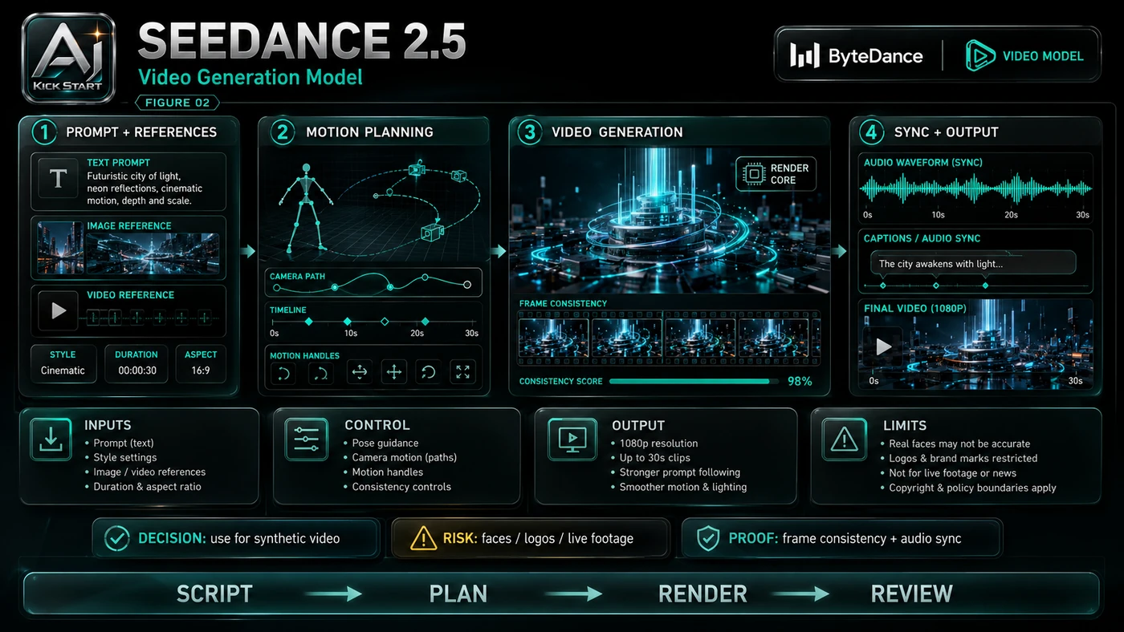Click "Real faces may not be accurate"
This screenshot has height=632, width=1124.
(x=959, y=444)
